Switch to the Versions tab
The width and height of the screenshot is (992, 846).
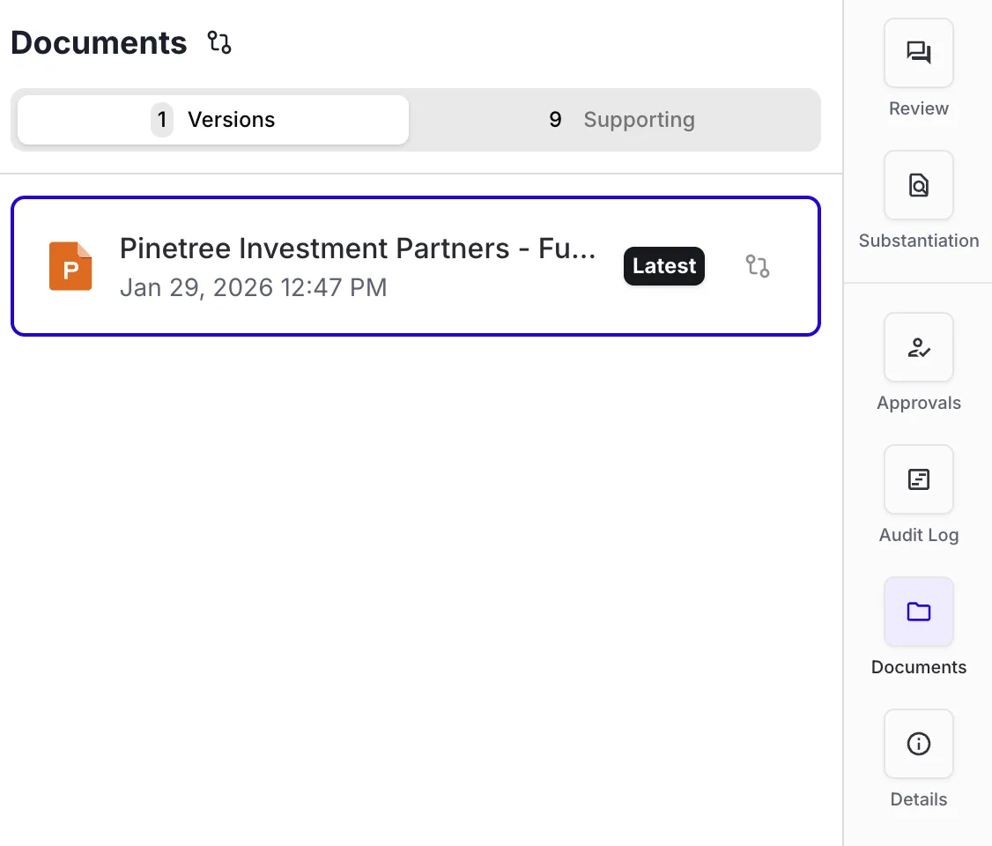pyautogui.click(x=213, y=120)
